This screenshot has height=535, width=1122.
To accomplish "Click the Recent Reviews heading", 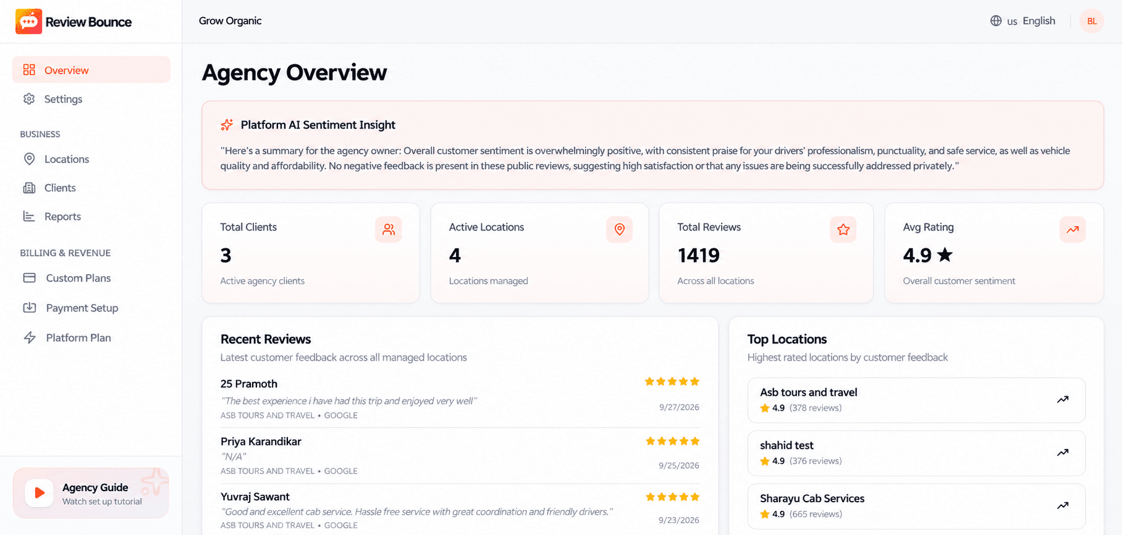I will coord(266,339).
